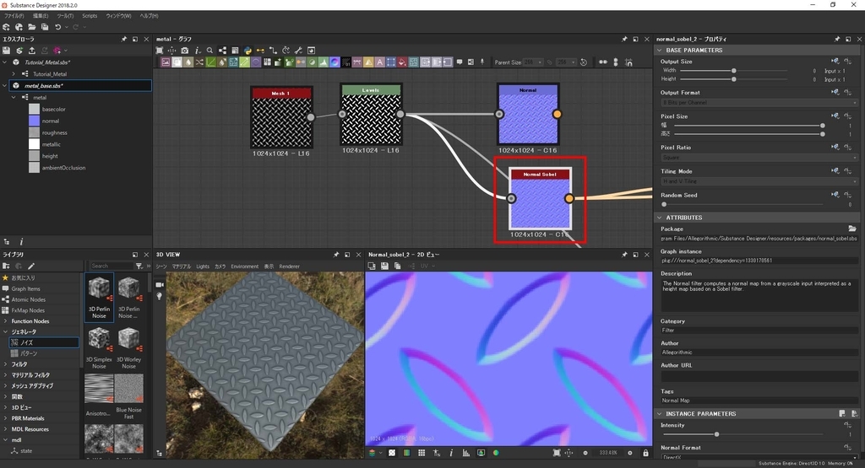The height and width of the screenshot is (468, 865).
Task: Add a Bitmap node from graph toolbar
Action: coord(166,62)
